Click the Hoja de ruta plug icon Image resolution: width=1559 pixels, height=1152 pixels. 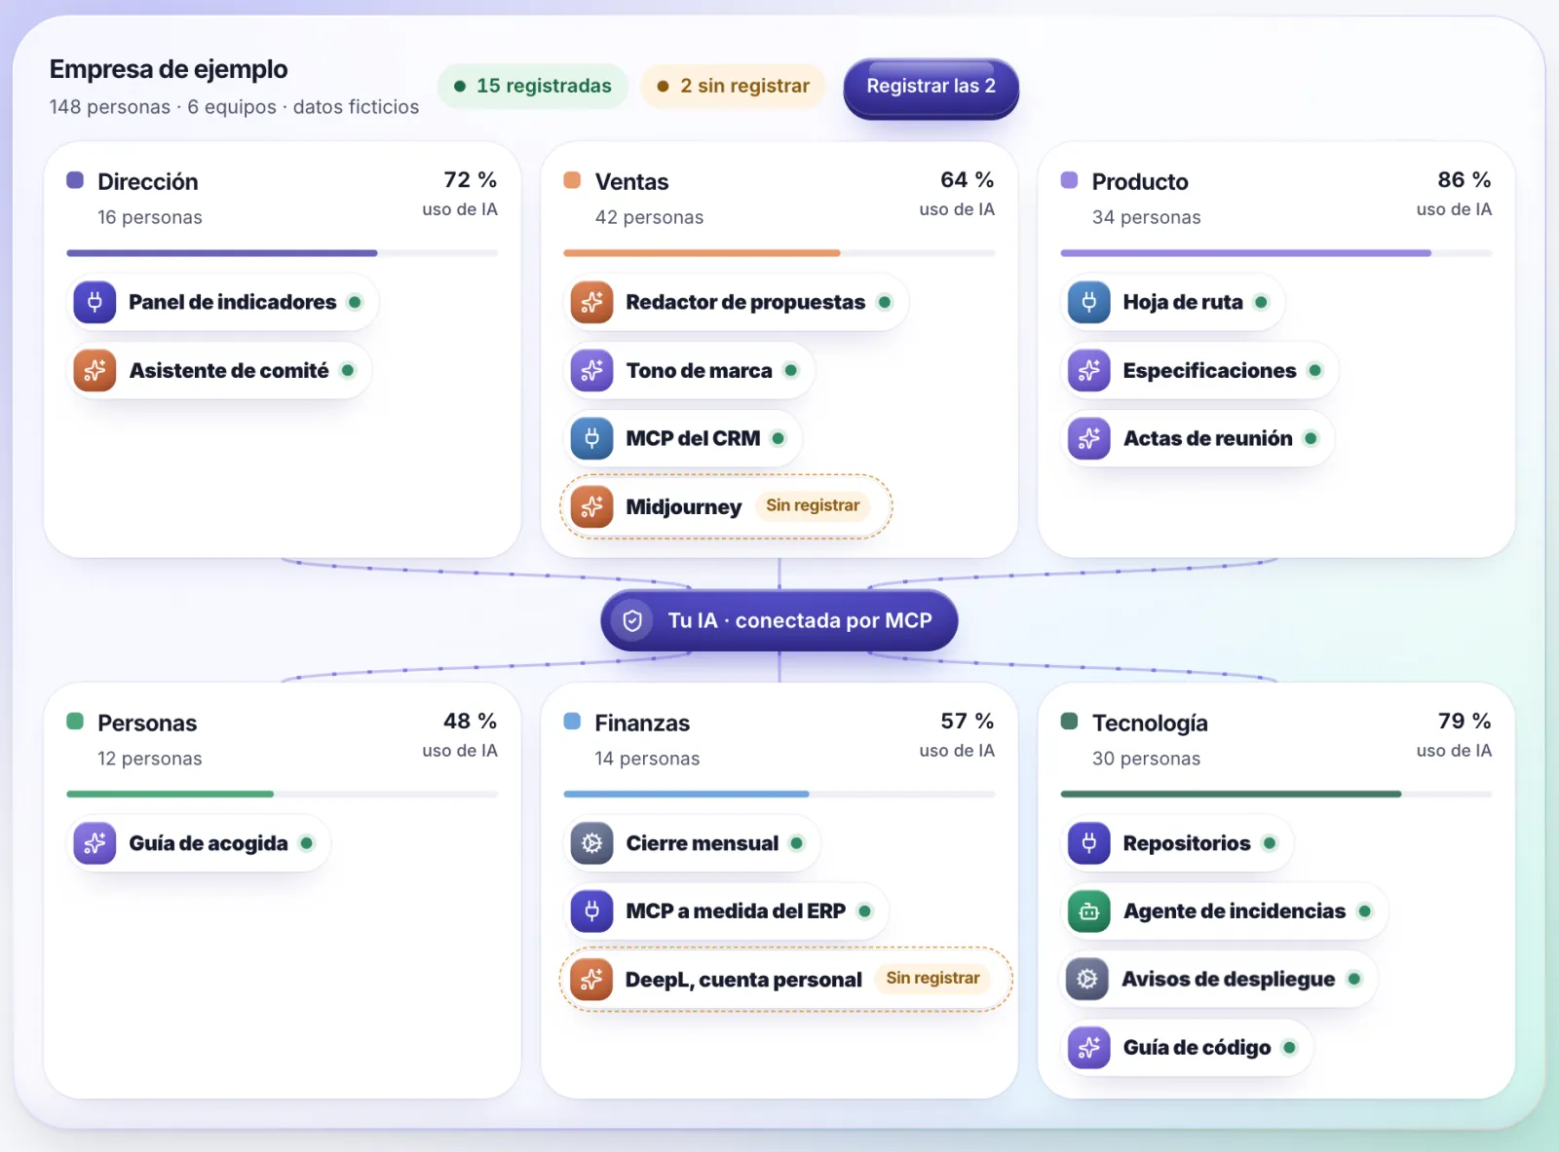click(1088, 302)
